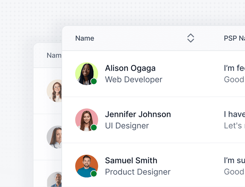Click Jennifer Johnson's green online status dot
Image resolution: width=245 pixels, height=187 pixels.
pyautogui.click(x=94, y=128)
